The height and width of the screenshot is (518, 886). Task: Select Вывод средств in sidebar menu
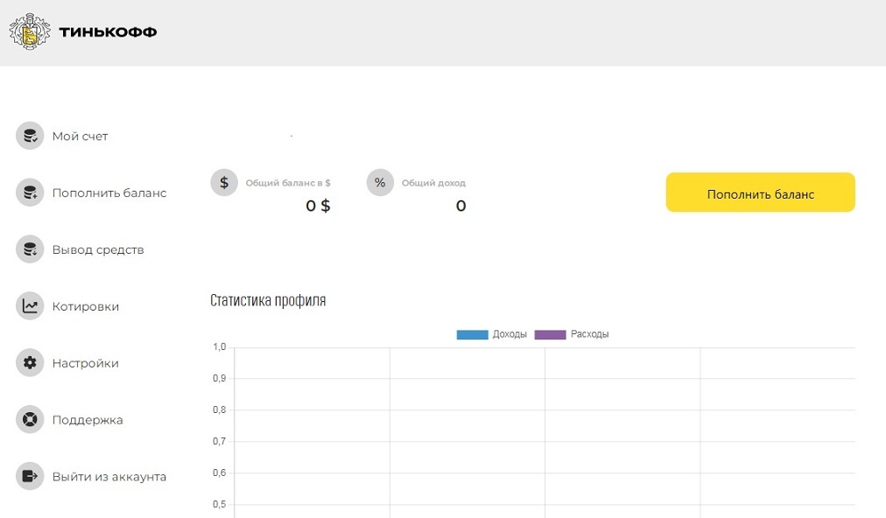[x=98, y=249]
